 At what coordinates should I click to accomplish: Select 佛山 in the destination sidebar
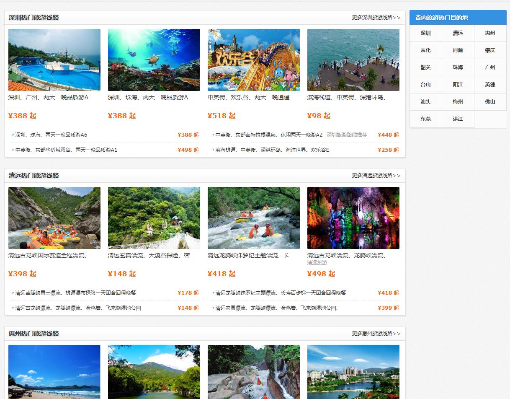coord(490,102)
